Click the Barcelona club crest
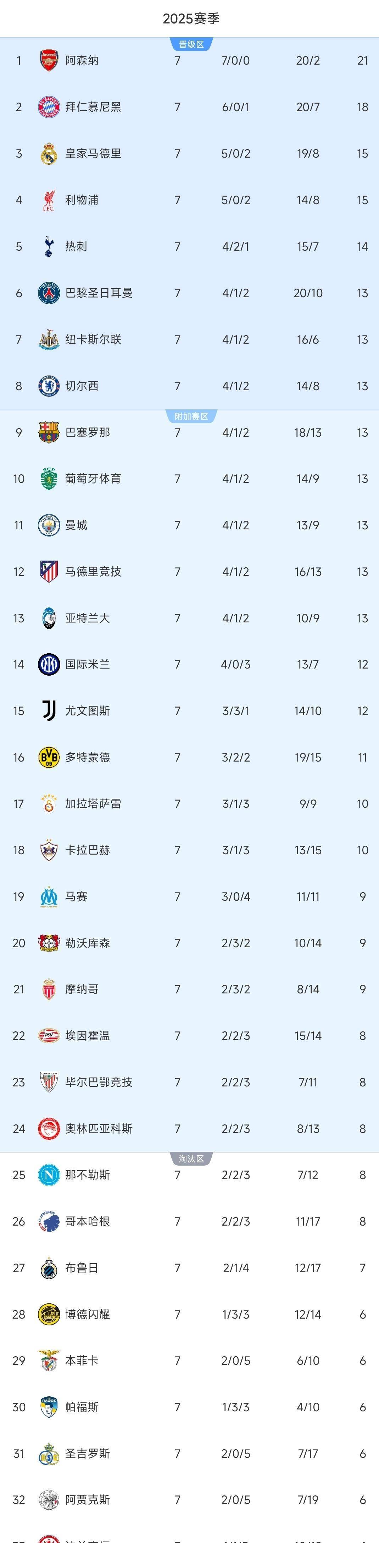The image size is (379, 1543). point(49,432)
